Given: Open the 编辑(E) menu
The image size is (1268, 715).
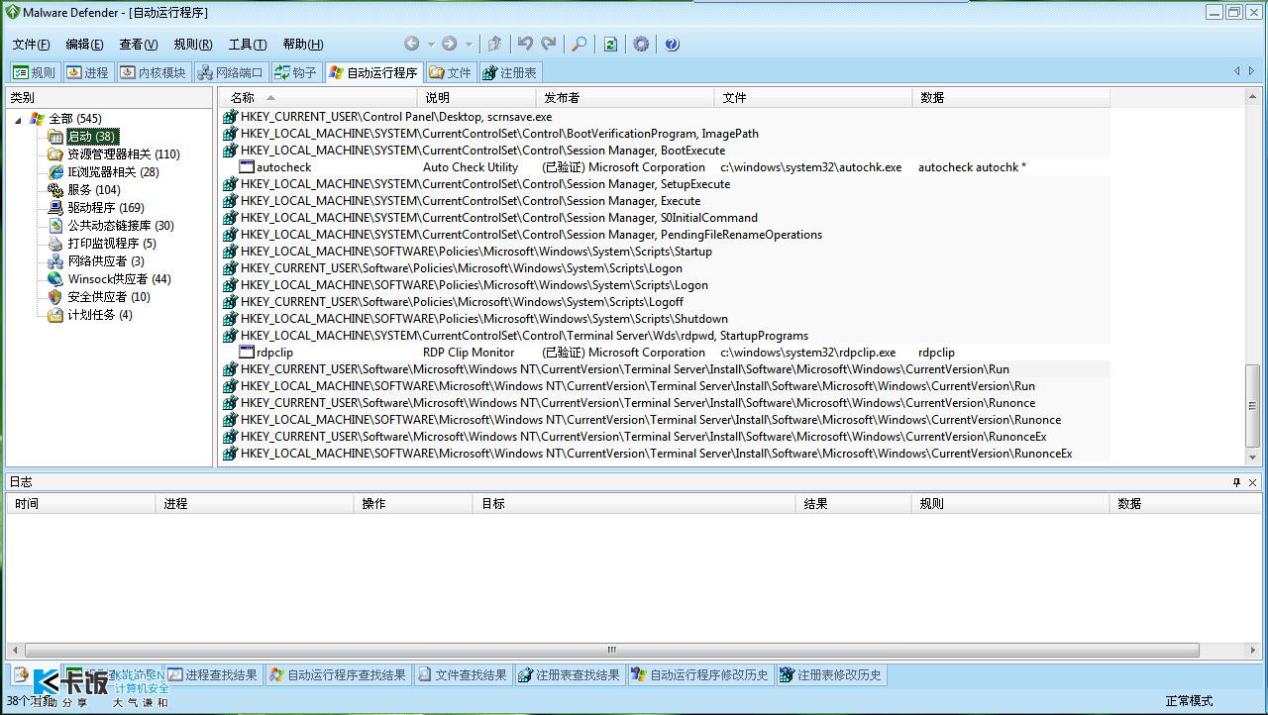Looking at the screenshot, I should coord(84,45).
